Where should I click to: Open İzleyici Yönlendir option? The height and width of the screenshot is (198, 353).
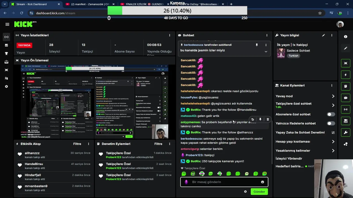(289, 158)
